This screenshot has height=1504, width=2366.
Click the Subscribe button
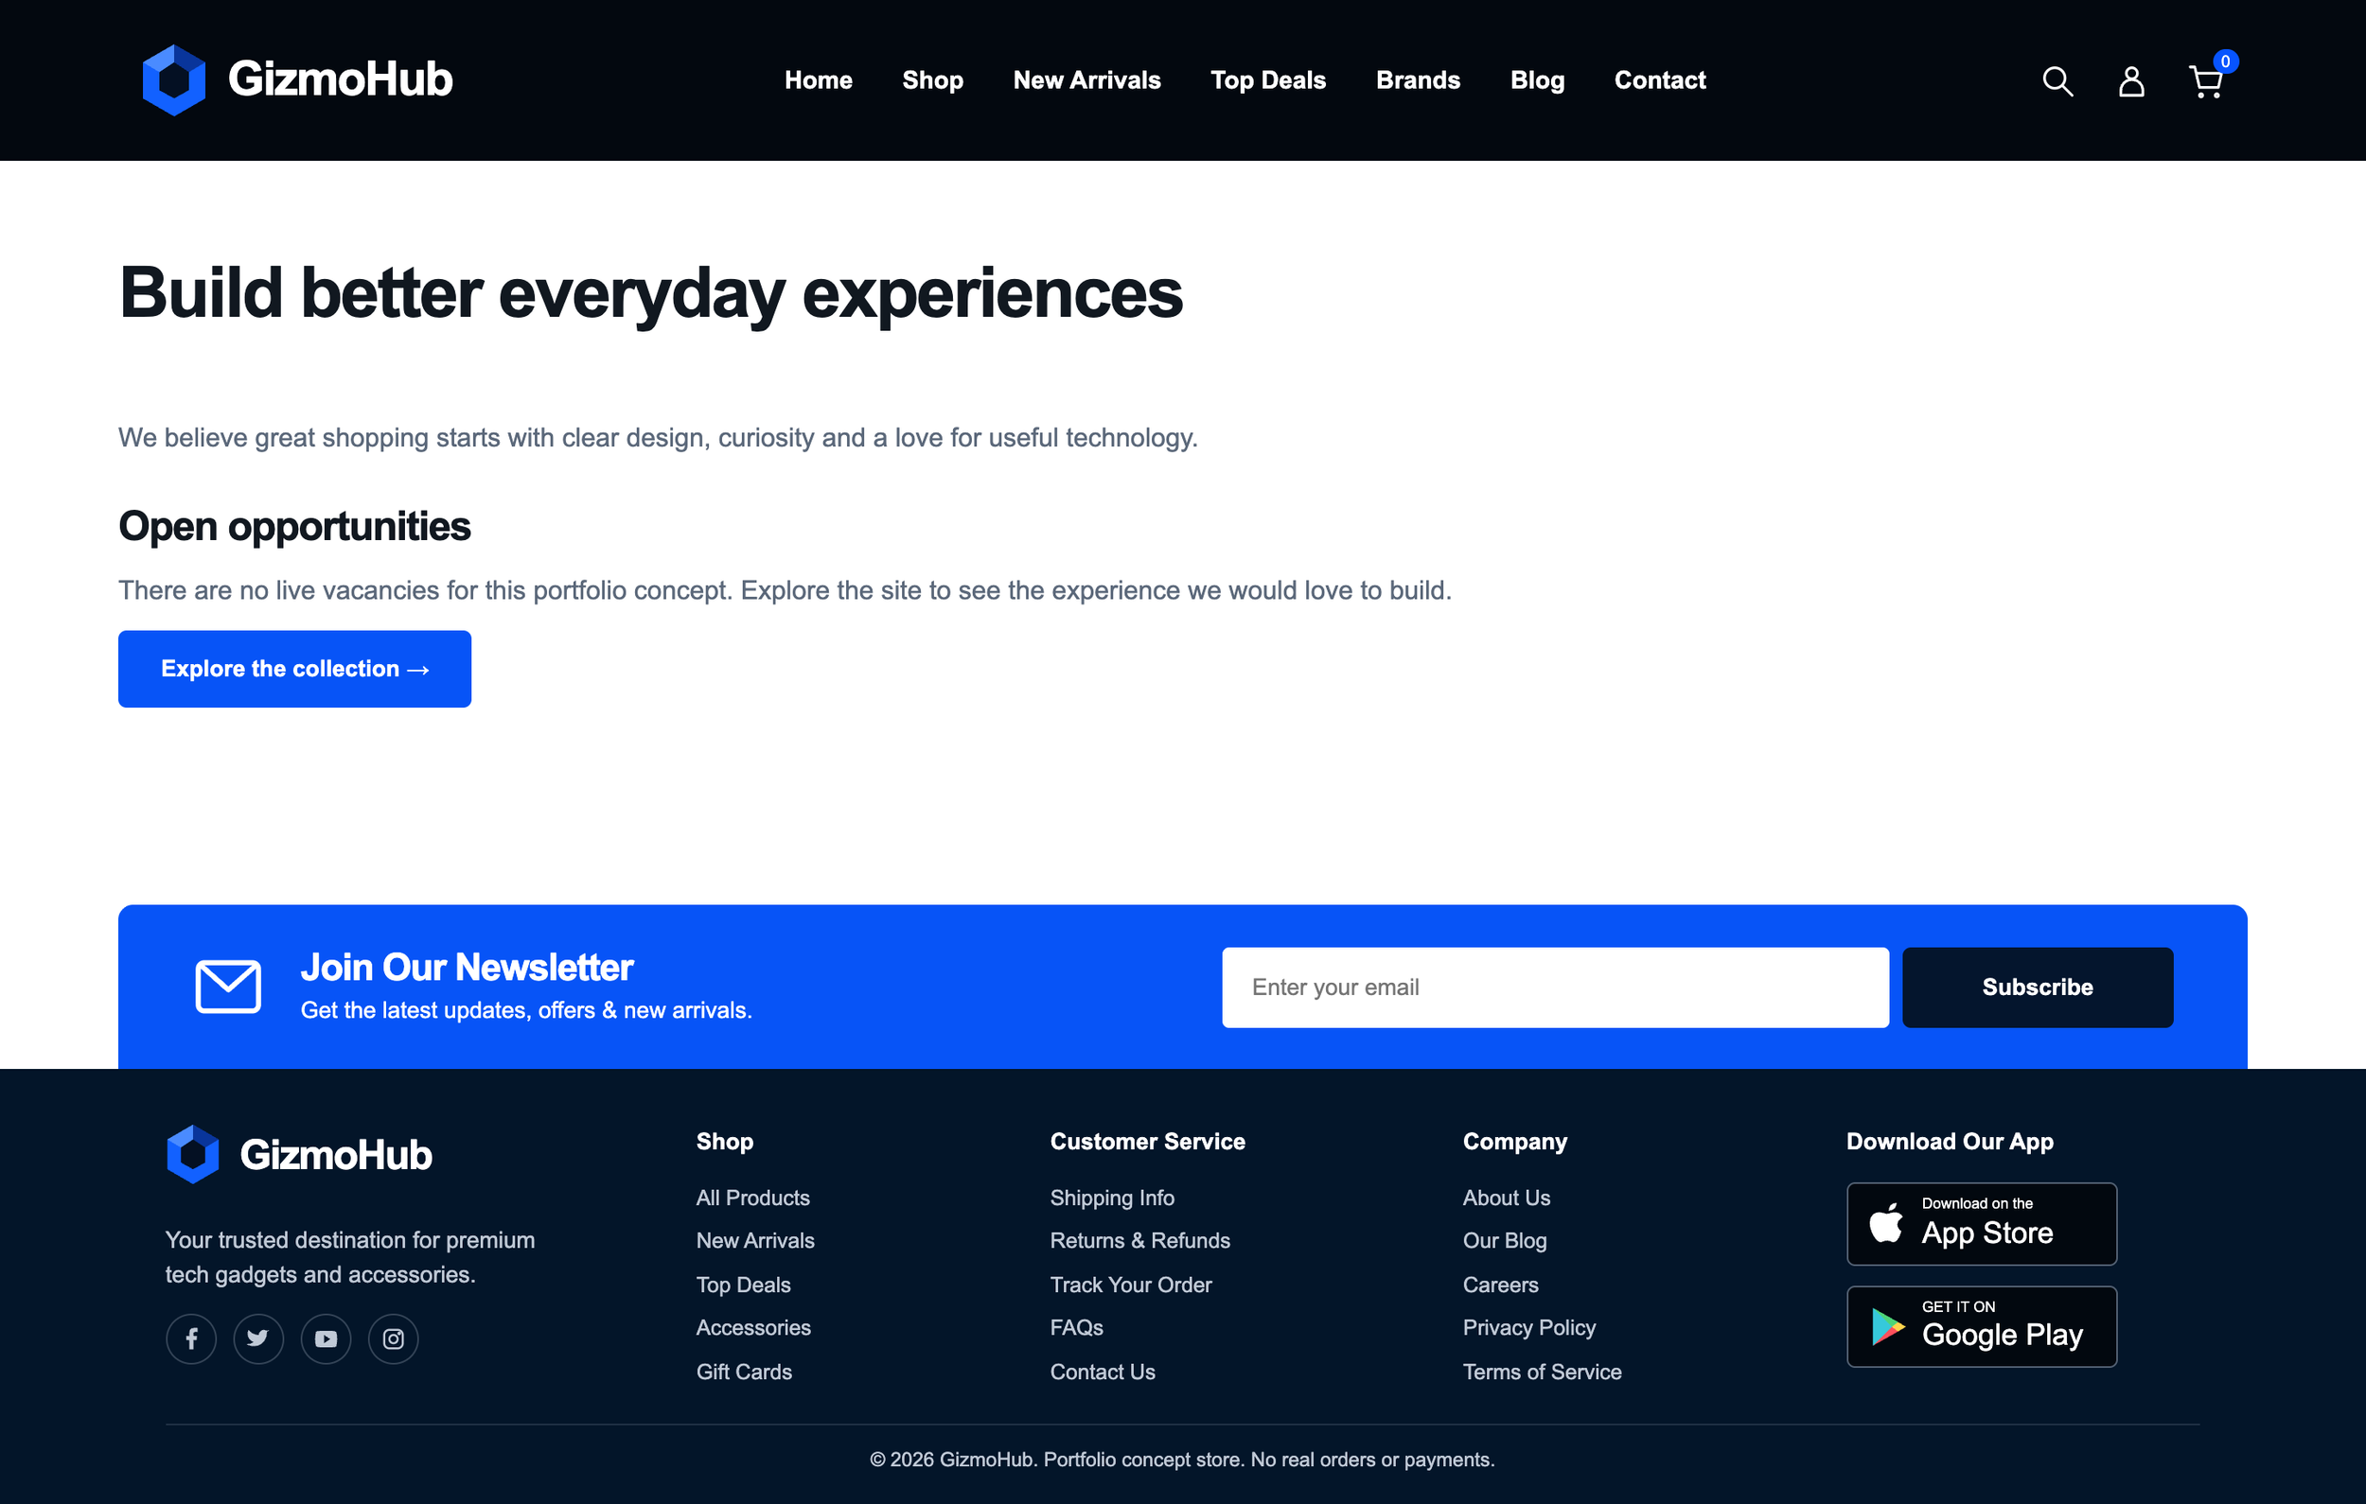[2037, 988]
